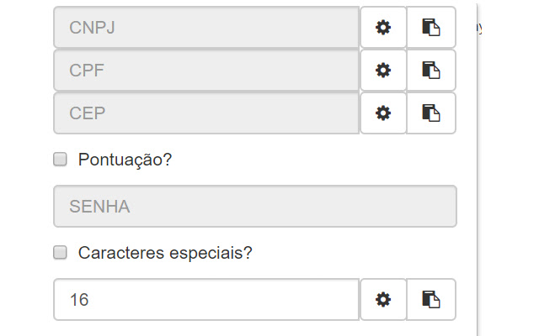Generate a new CPF number
Image resolution: width=539 pixels, height=336 pixels.
383,71
